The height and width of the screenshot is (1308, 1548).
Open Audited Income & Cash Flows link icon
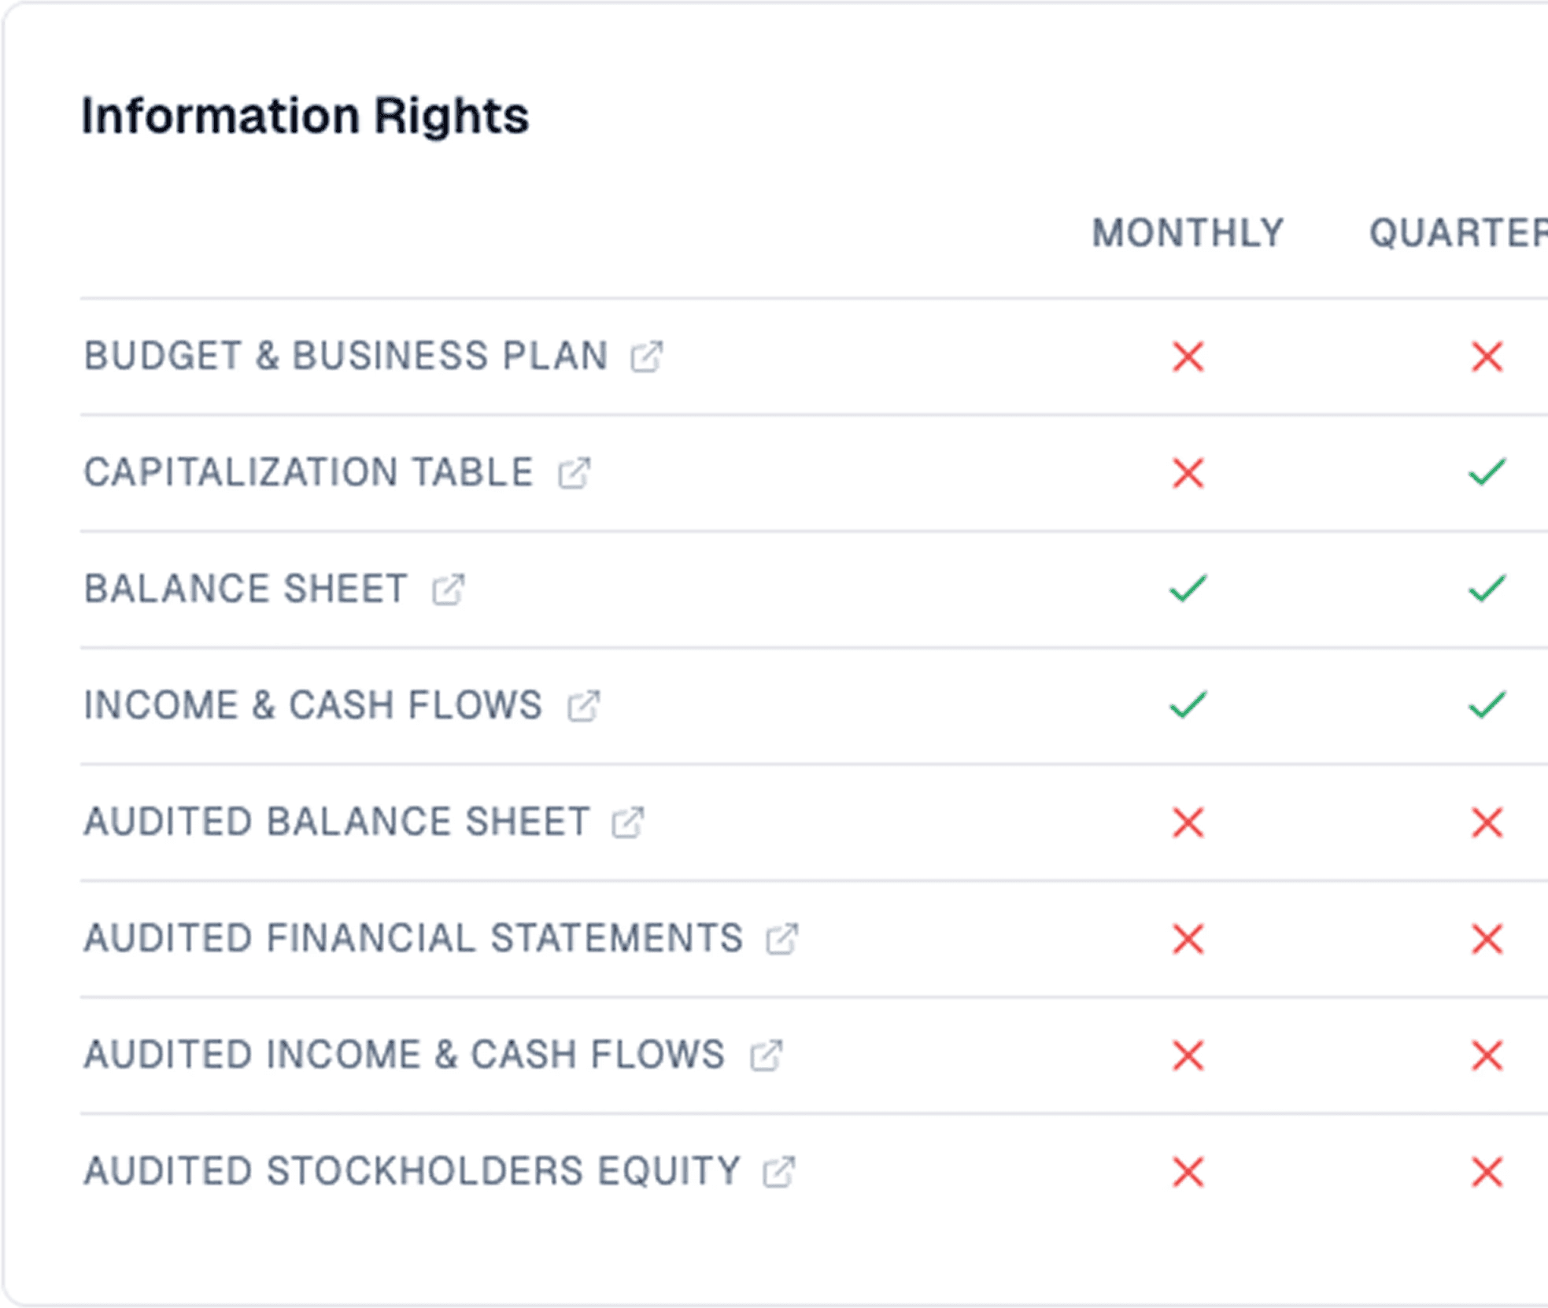(x=766, y=1055)
